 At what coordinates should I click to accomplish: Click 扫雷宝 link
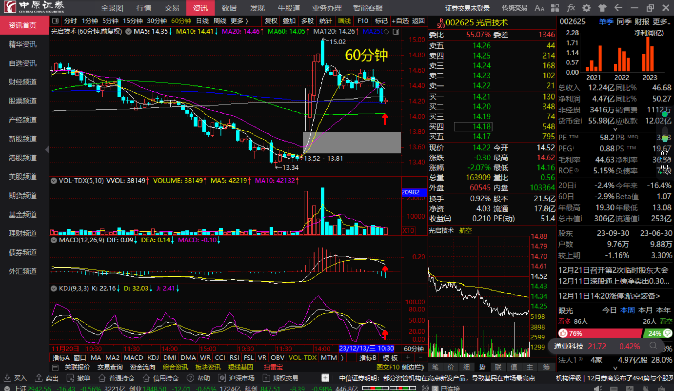pyautogui.click(x=273, y=368)
